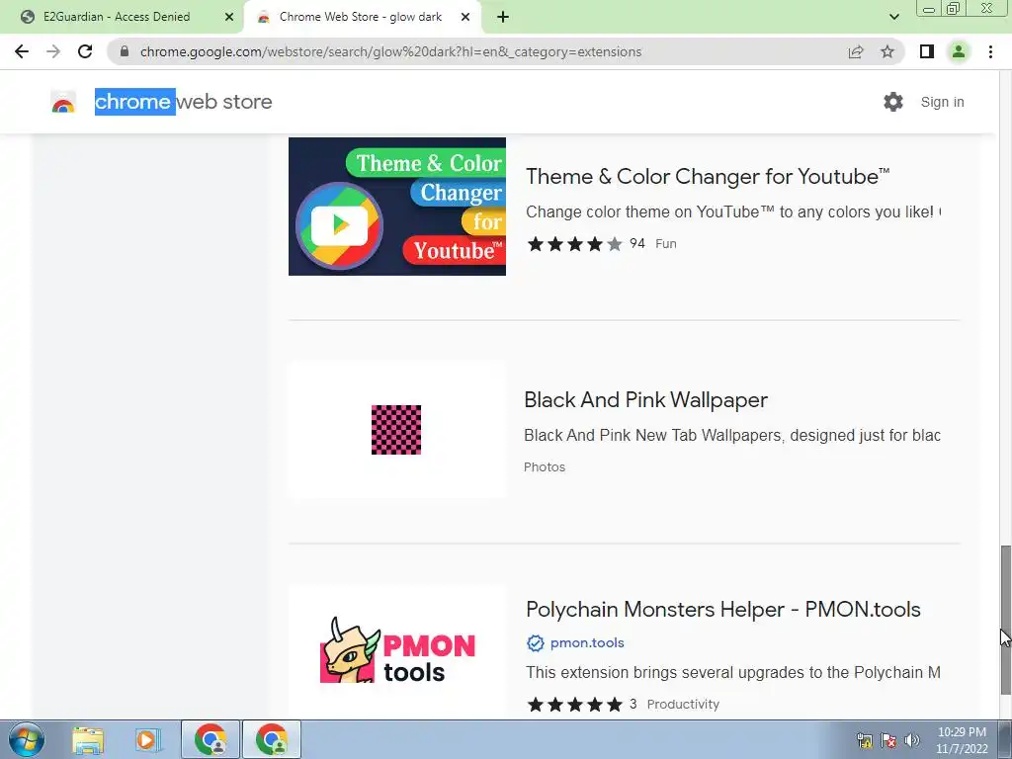Sign in to the Chrome Web Store

click(942, 102)
